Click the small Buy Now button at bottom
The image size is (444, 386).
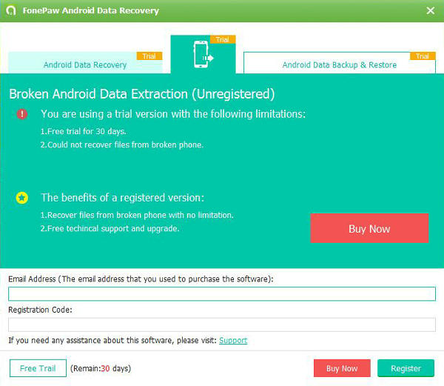(342, 368)
